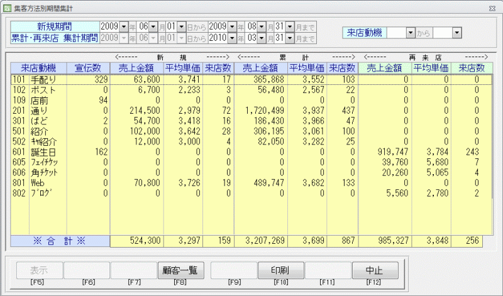Click the 489,747 cumulative sales cell
Viewport: 503px width, 296px height.
click(261, 183)
